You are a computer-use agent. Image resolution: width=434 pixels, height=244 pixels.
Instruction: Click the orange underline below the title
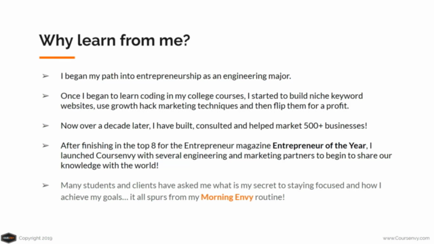pyautogui.click(x=57, y=58)
